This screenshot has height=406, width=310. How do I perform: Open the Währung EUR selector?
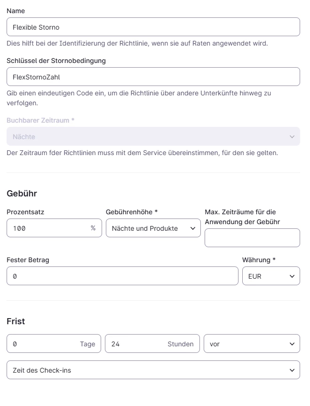(270, 276)
